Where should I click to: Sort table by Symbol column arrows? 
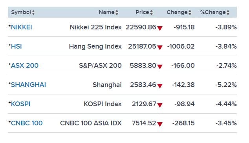33,13
